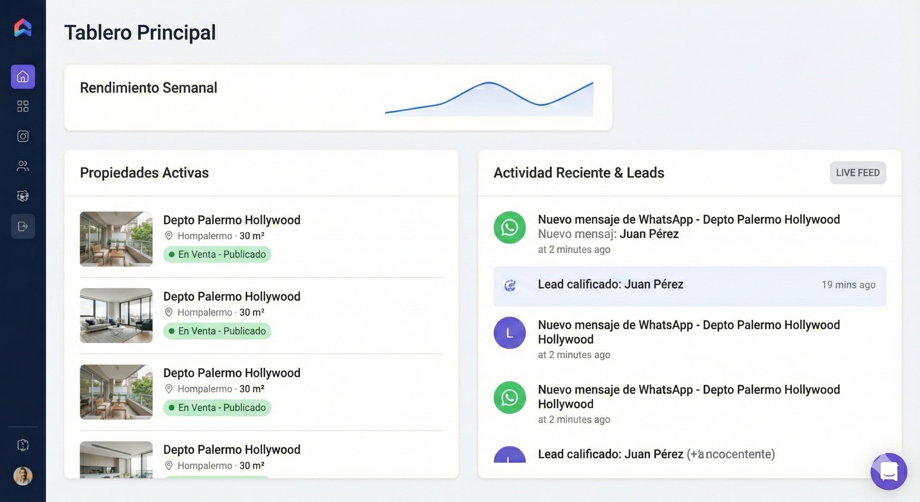This screenshot has width=920, height=502.
Task: Open the 'Actividad Reciente & Leads' panel header
Action: click(x=579, y=173)
